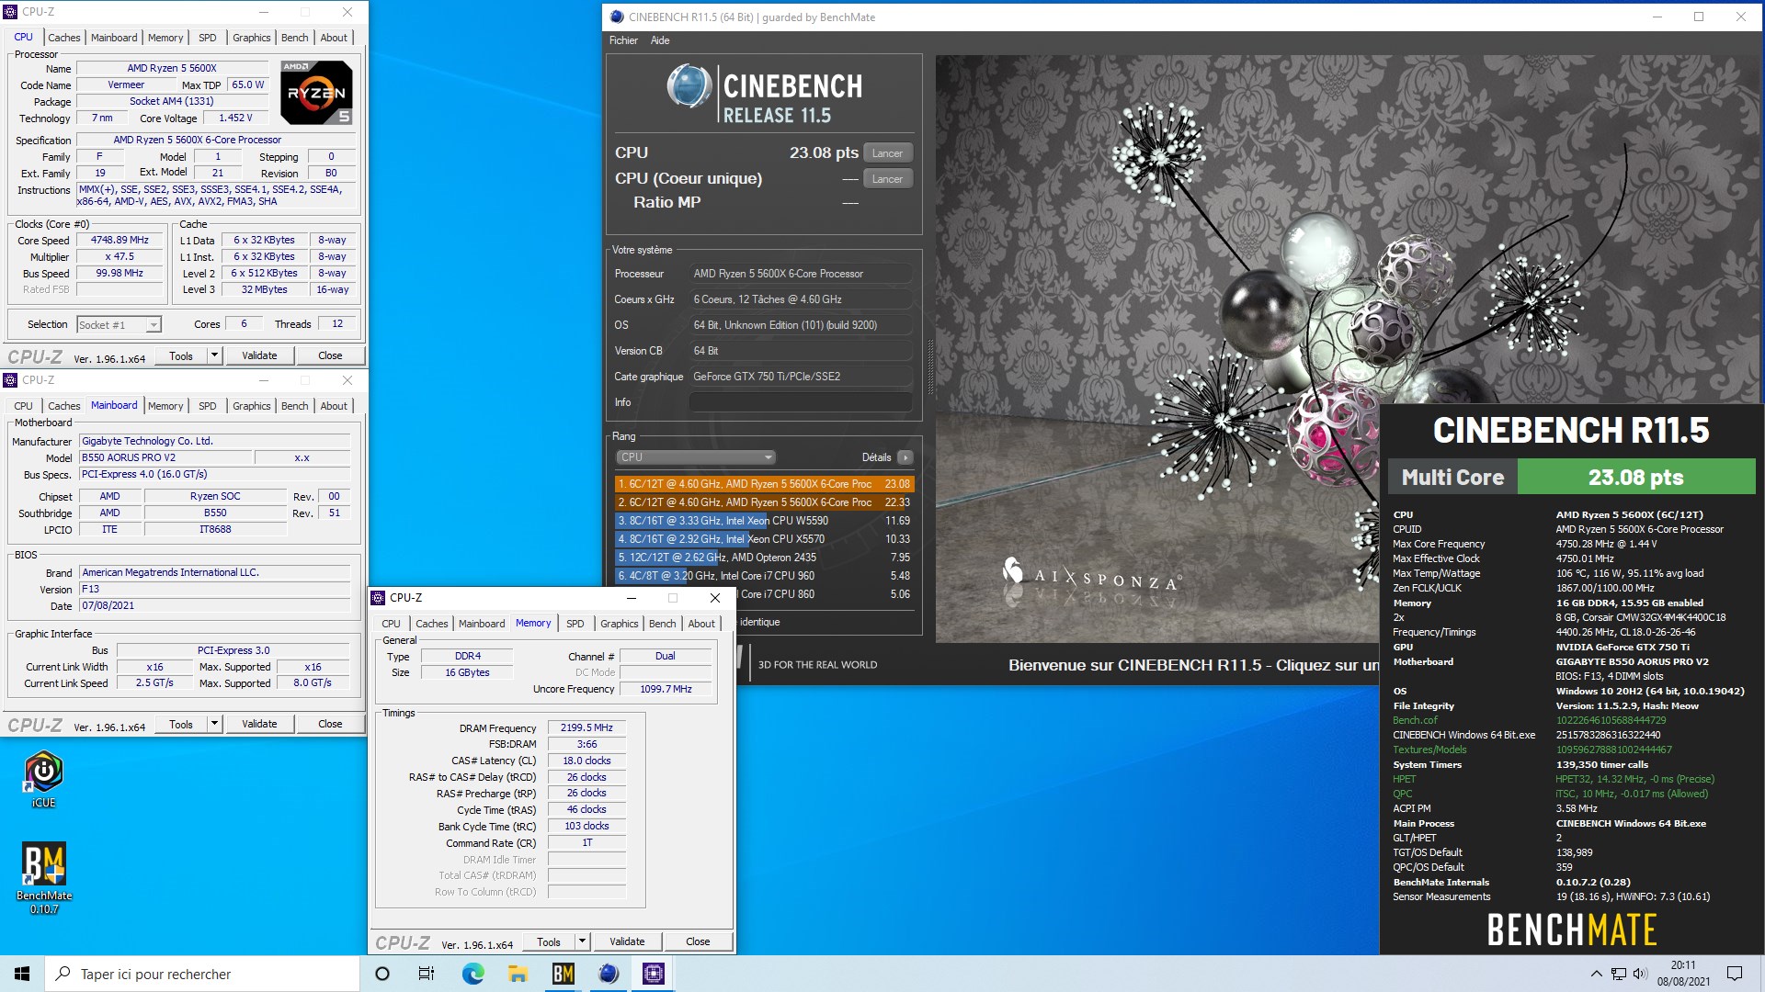1765x992 pixels.
Task: Open the Windows Start menu
Action: click(x=22, y=974)
